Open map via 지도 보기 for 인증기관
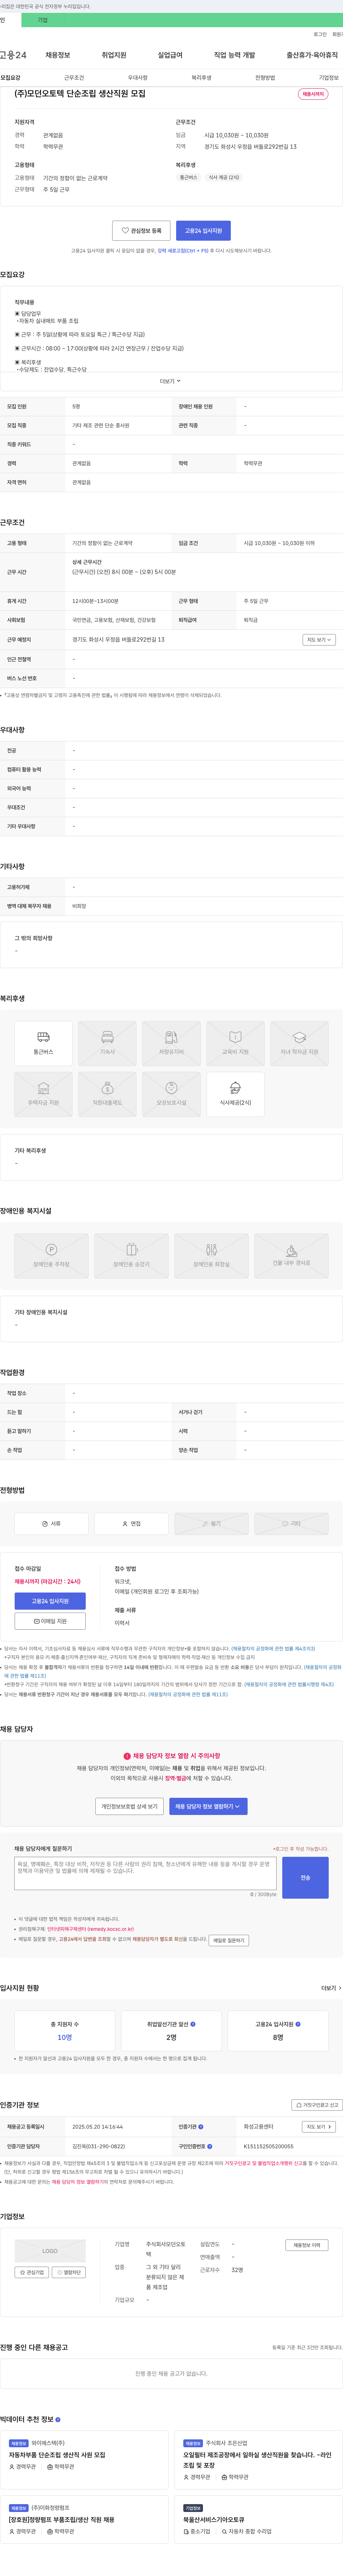This screenshot has width=343, height=2576. coord(319,2127)
